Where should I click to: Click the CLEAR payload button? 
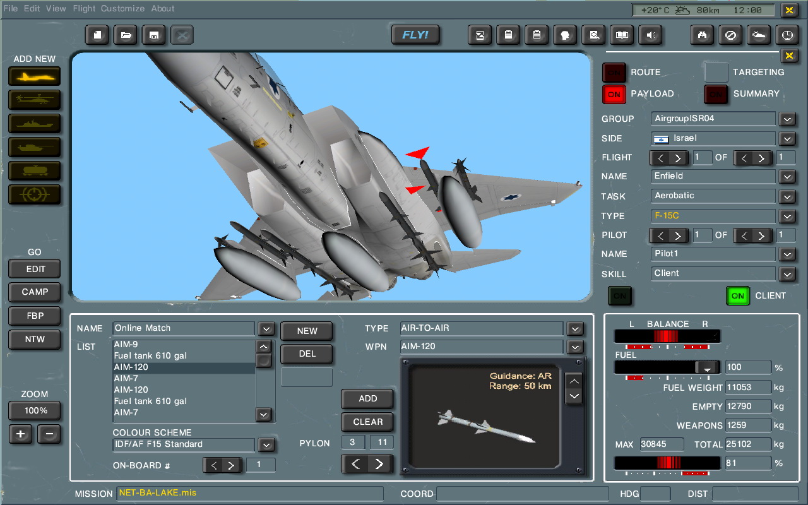point(367,422)
